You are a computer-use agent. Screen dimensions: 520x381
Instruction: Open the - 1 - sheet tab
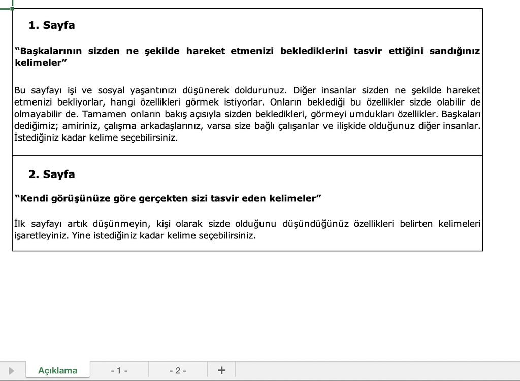coord(119,370)
